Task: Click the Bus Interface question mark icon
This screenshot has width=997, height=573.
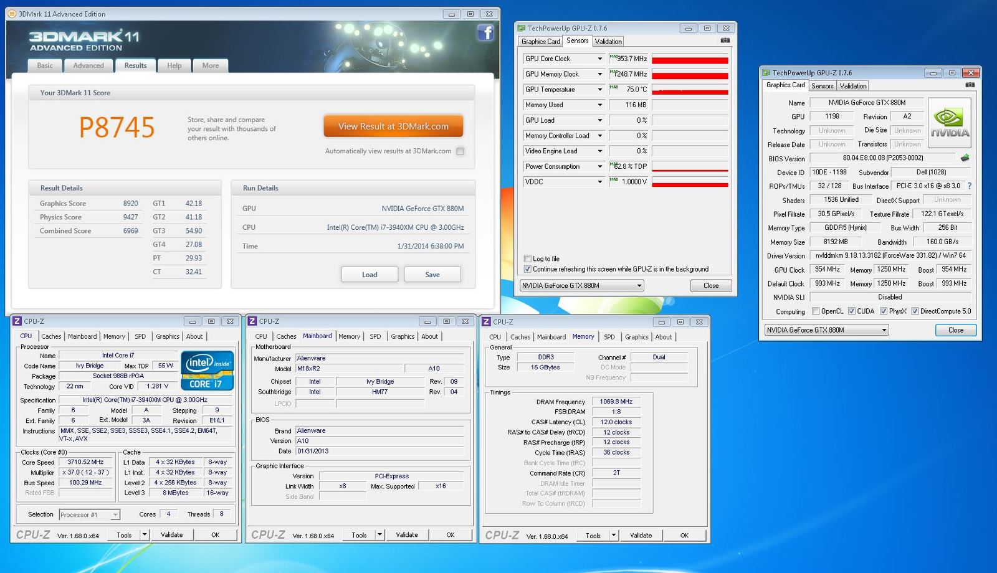Action: point(970,186)
